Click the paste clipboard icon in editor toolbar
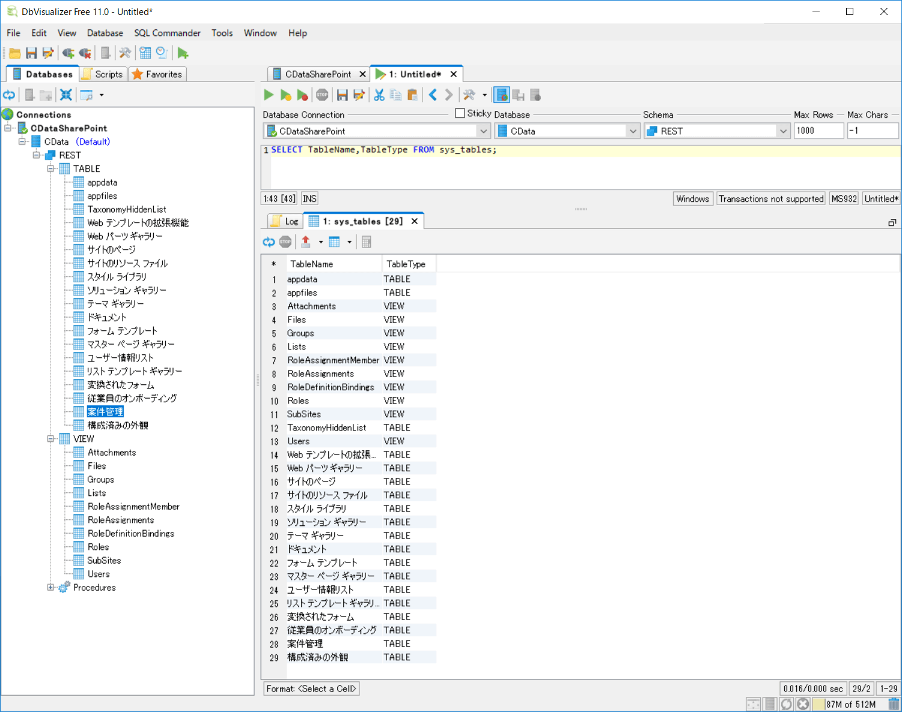The height and width of the screenshot is (712, 902). point(412,95)
